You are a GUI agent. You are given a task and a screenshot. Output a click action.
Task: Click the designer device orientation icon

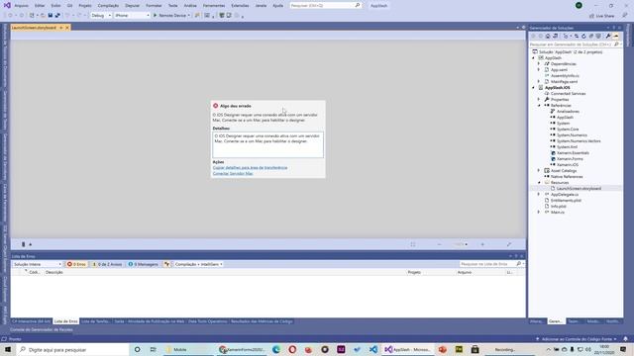(x=24, y=244)
